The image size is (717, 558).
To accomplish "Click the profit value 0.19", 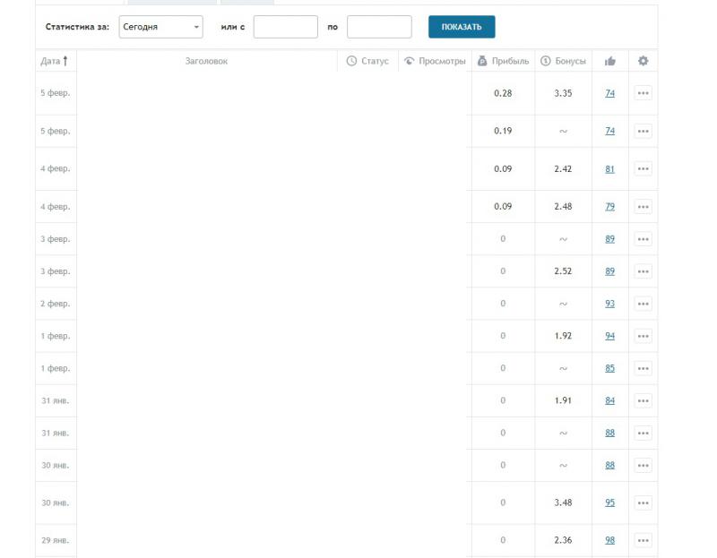I will [x=503, y=131].
